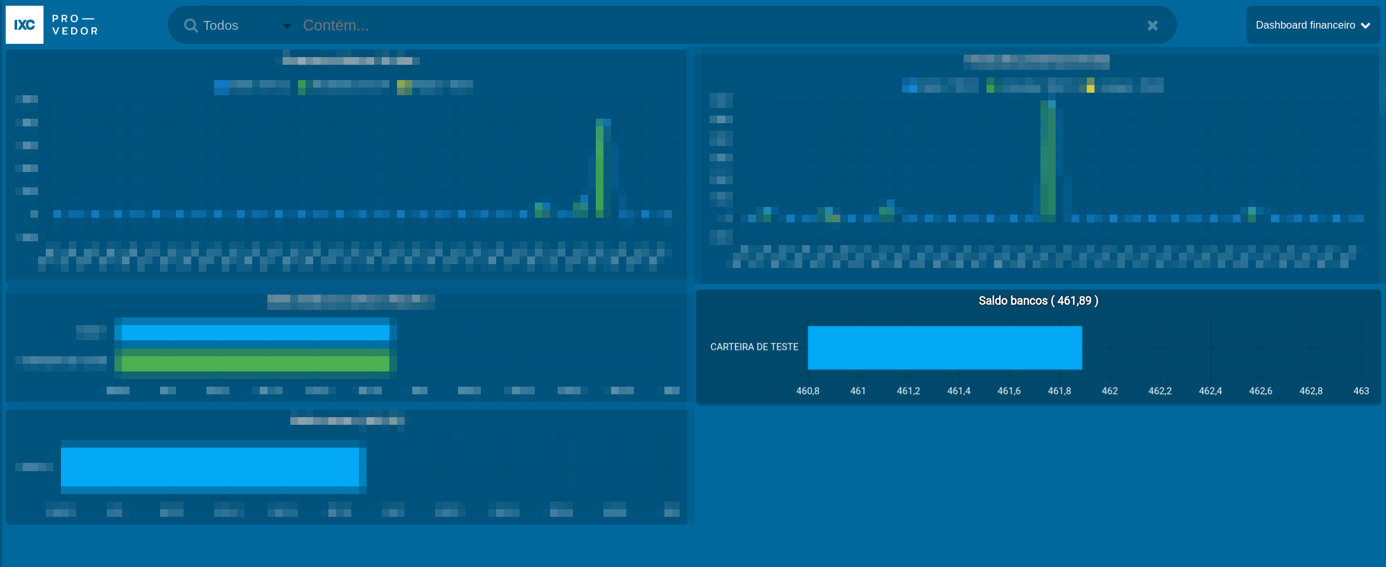1386x567 pixels.
Task: Select the CARTEIRA DE TESTE bar
Action: pos(945,348)
